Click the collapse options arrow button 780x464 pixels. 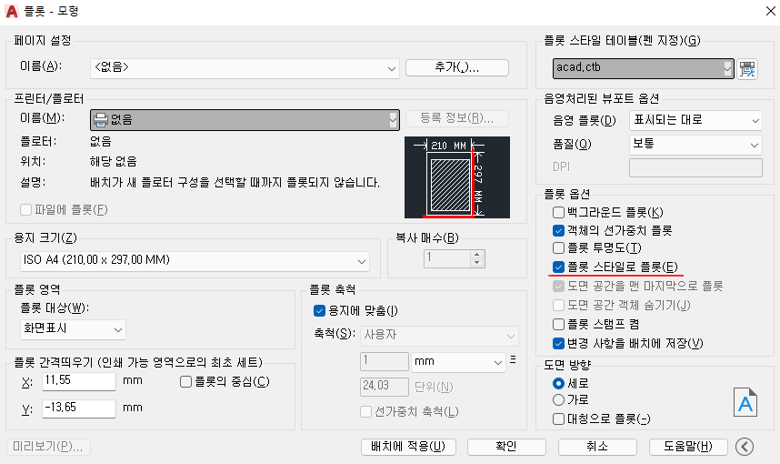point(745,447)
